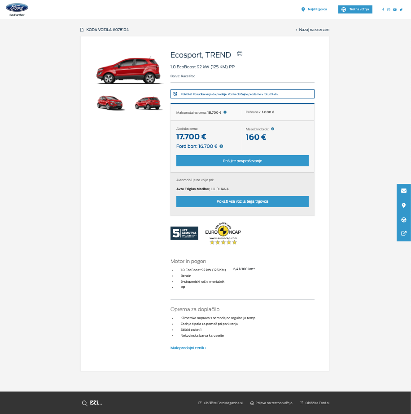Click Zadnja tipala za pomoč pri parkiranju
Image resolution: width=411 pixels, height=414 pixels.
(210, 324)
